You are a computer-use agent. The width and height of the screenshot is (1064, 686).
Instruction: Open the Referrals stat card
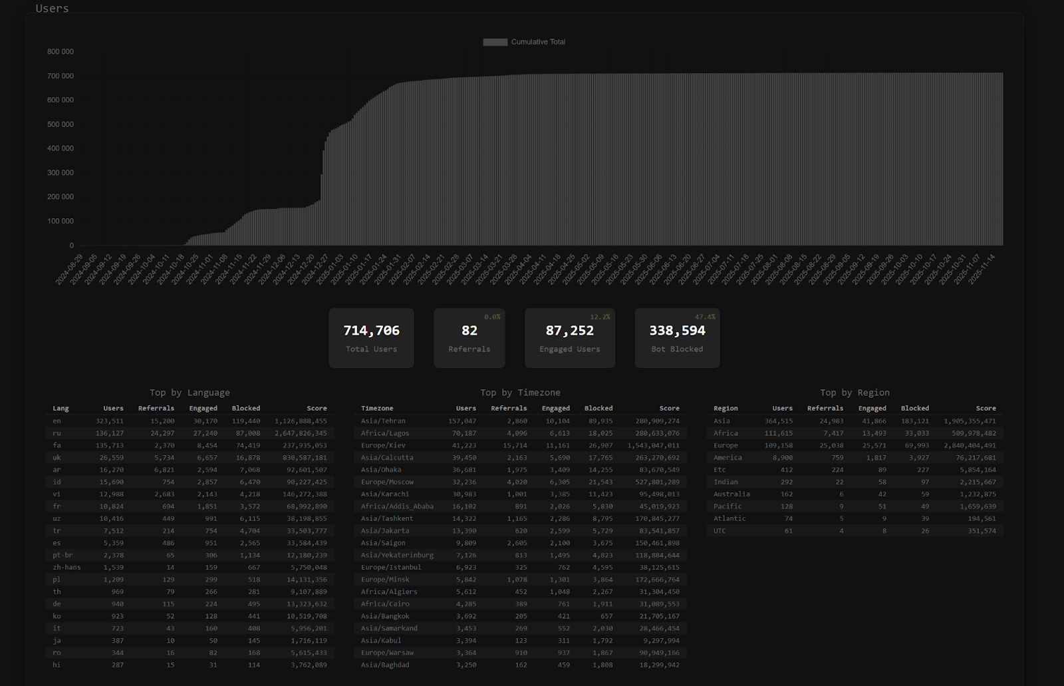469,338
